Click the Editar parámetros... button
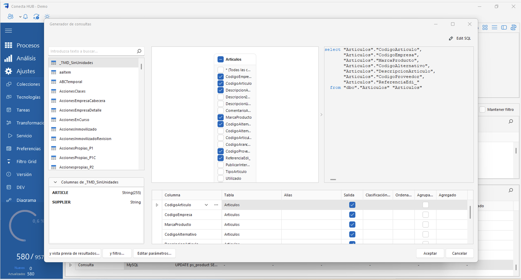This screenshot has height=280, width=521. [154, 254]
